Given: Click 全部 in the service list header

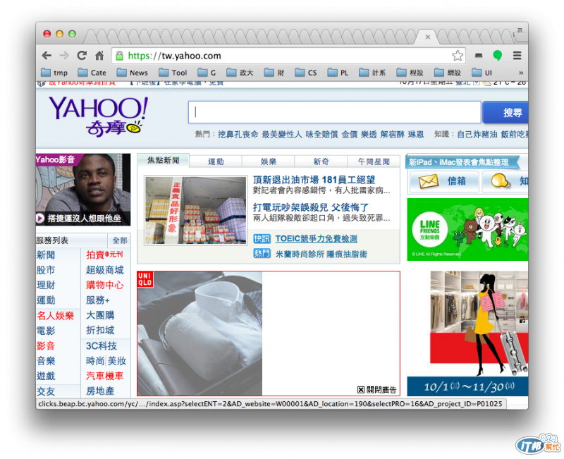Looking at the screenshot, I should point(120,240).
